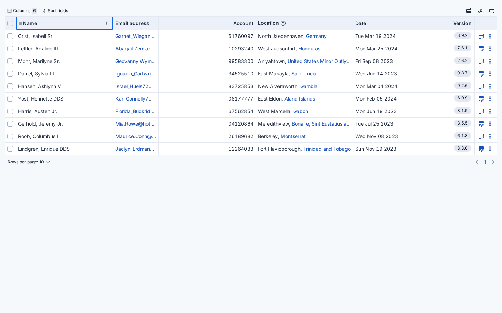The width and height of the screenshot is (502, 313).
Task: Open more actions for Yost, Henriette DDS
Action: point(490,99)
